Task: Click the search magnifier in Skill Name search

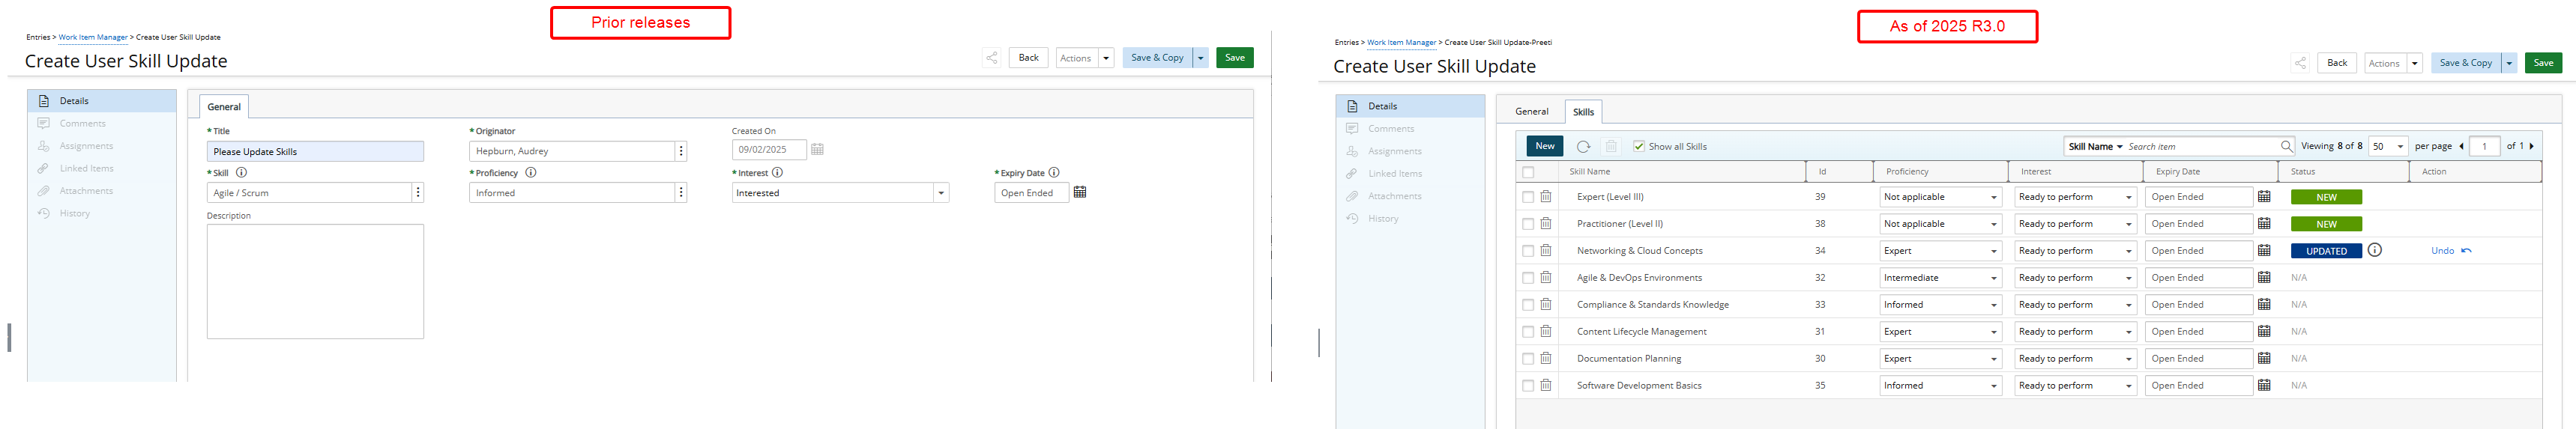Action: (x=2286, y=147)
